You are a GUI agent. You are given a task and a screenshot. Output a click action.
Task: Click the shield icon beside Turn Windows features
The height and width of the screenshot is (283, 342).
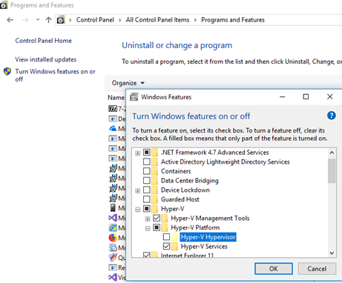pos(7,71)
